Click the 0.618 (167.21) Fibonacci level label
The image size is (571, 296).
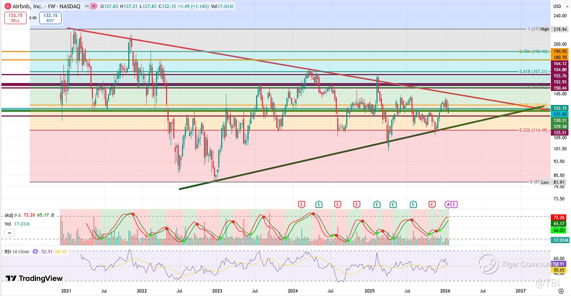click(533, 72)
